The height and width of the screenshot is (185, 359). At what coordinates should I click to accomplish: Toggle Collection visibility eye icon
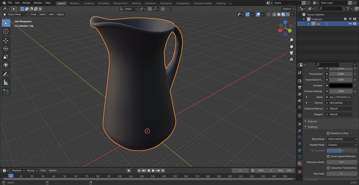tap(350, 19)
